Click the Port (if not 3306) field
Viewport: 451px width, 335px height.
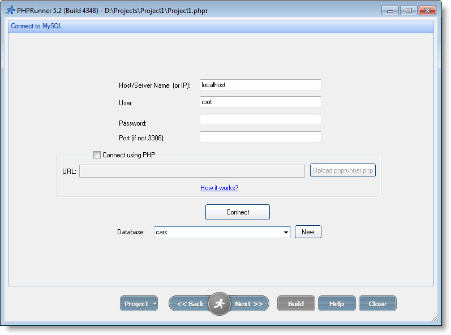tap(261, 137)
